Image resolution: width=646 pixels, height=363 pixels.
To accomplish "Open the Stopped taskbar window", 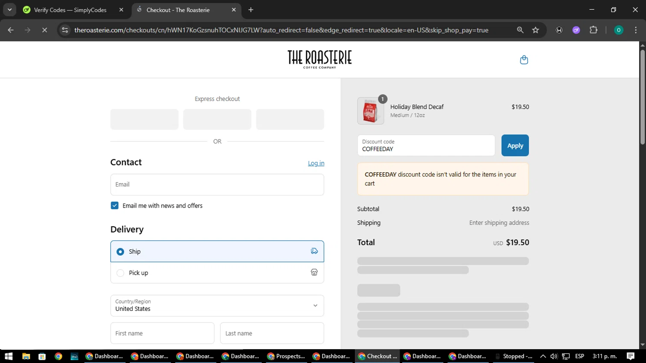I will pyautogui.click(x=513, y=356).
